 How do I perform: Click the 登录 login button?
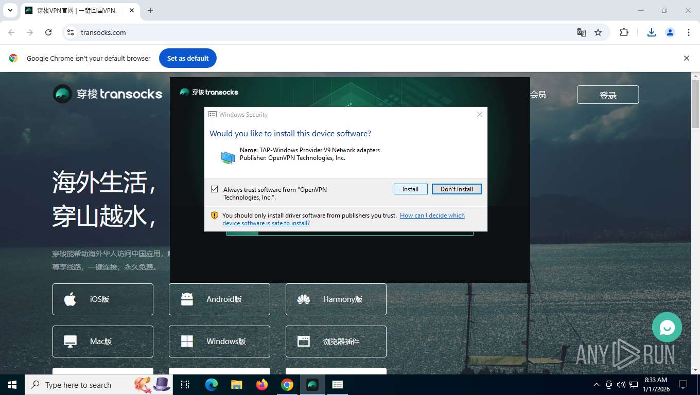(x=608, y=95)
